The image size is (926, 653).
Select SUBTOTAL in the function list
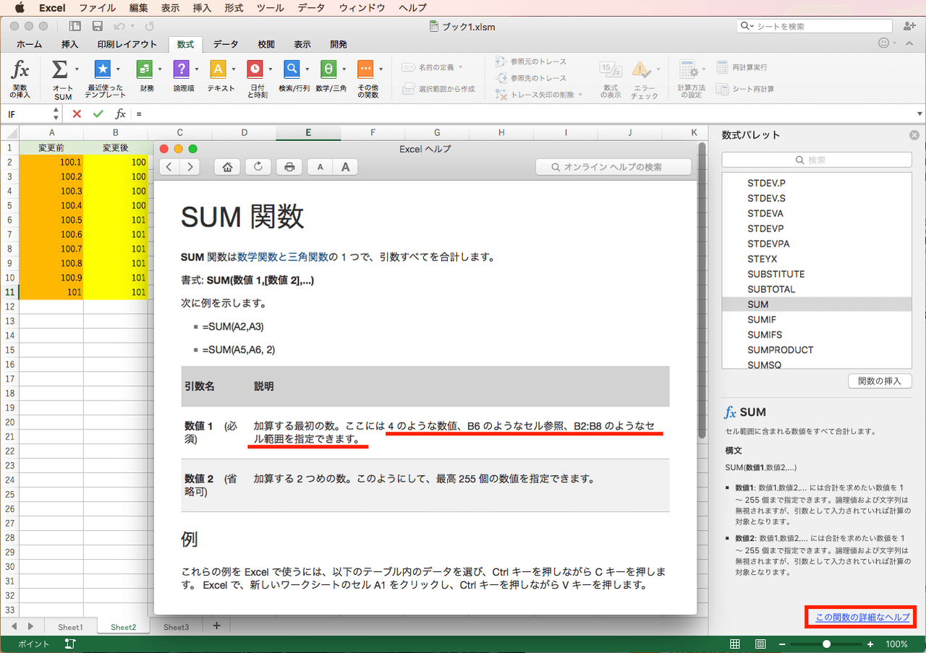(x=817, y=289)
